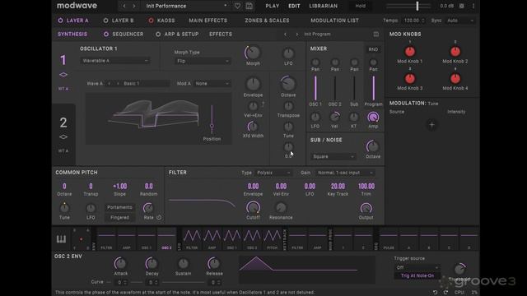Open the Sync Auto dropdown
The width and height of the screenshot is (527, 296).
click(x=459, y=21)
